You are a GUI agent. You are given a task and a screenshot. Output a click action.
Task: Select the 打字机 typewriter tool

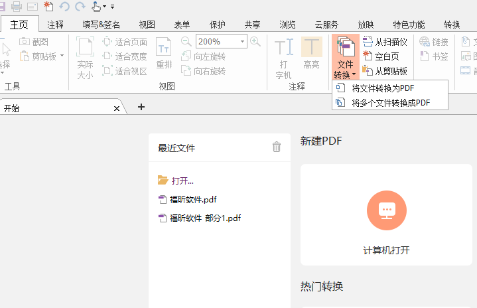(x=284, y=58)
